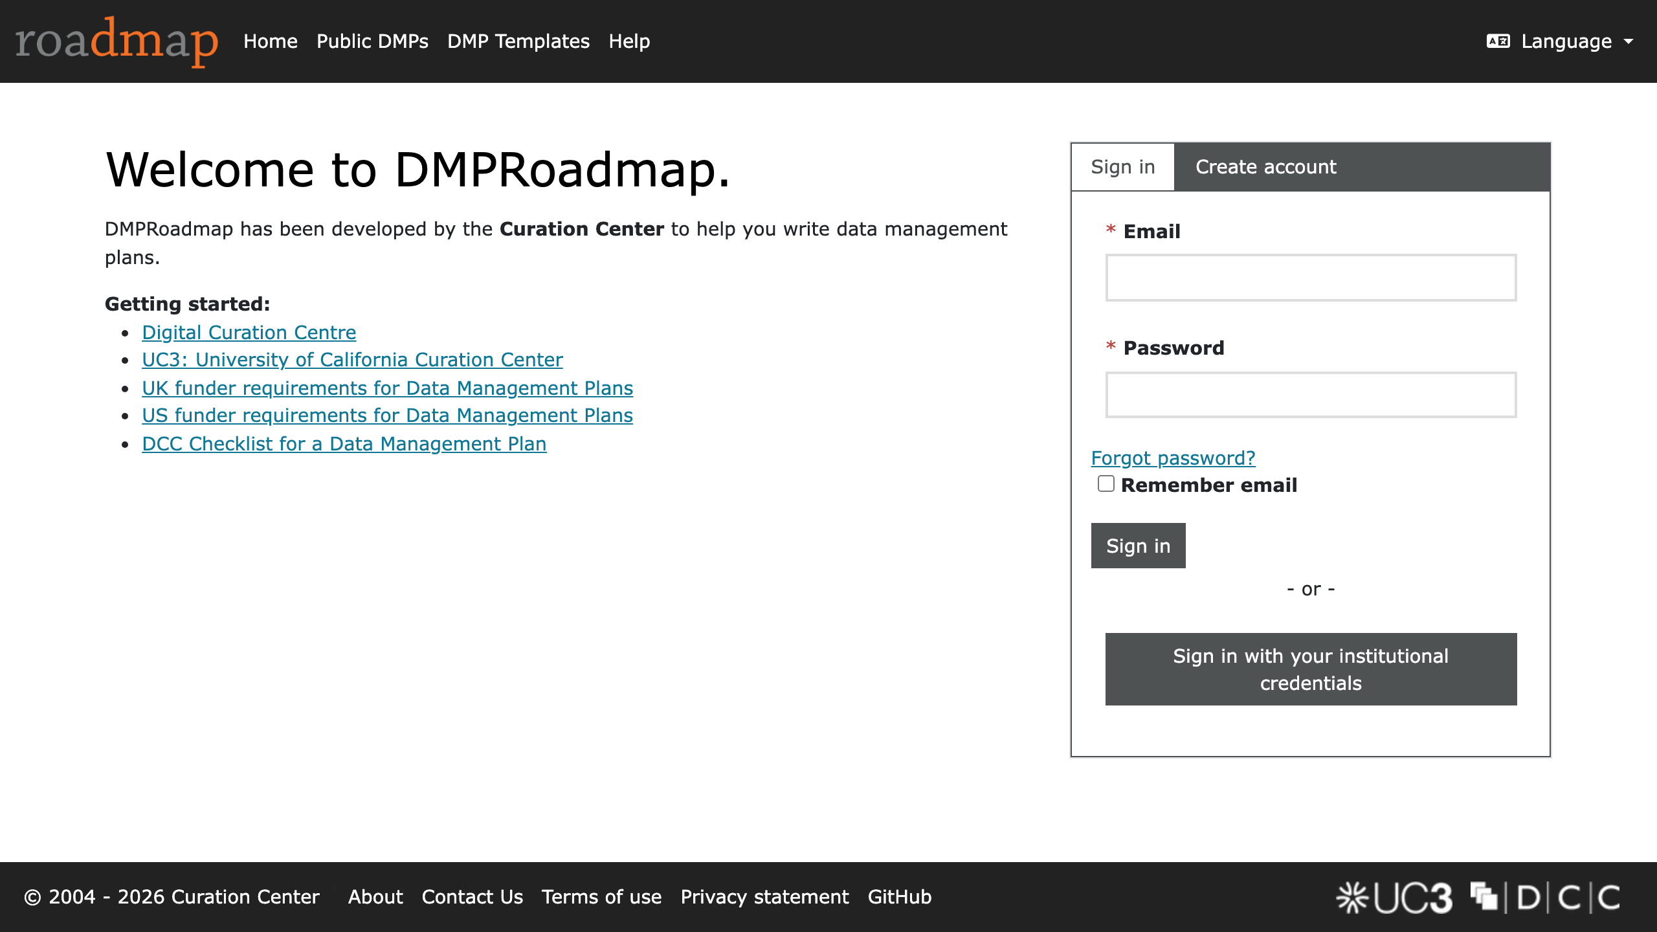This screenshot has height=932, width=1657.
Task: Open Digital Curation Centre link
Action: 249,333
